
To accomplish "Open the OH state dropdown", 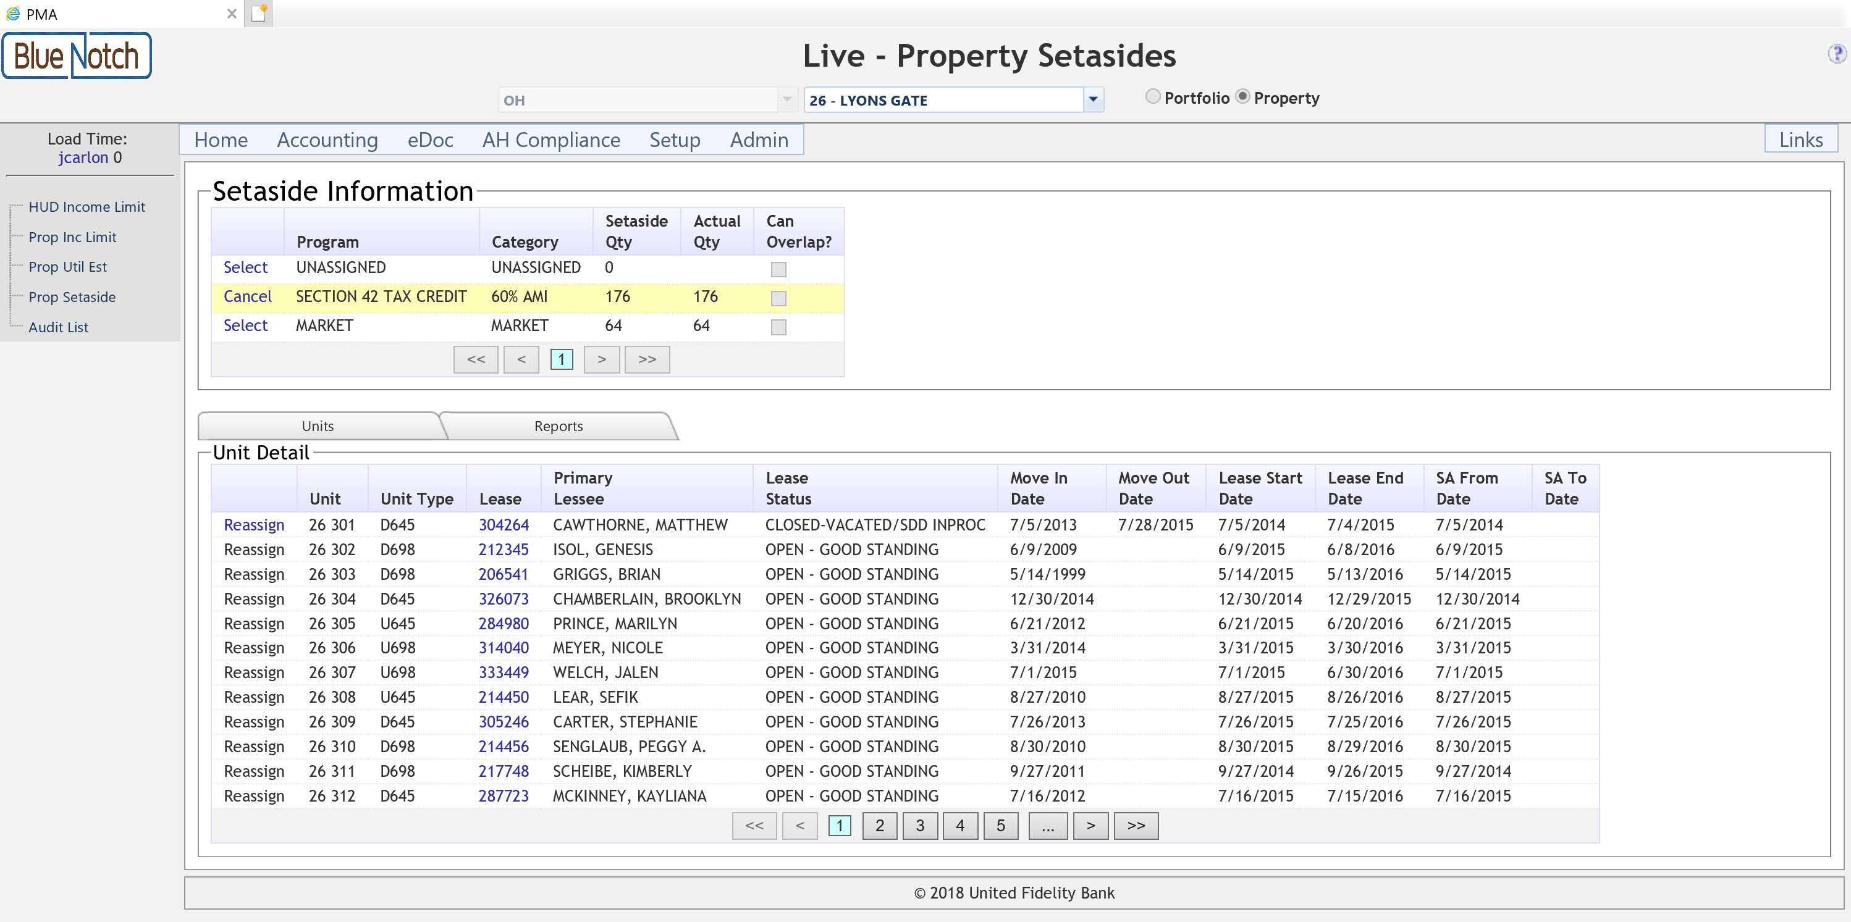I will pos(787,100).
